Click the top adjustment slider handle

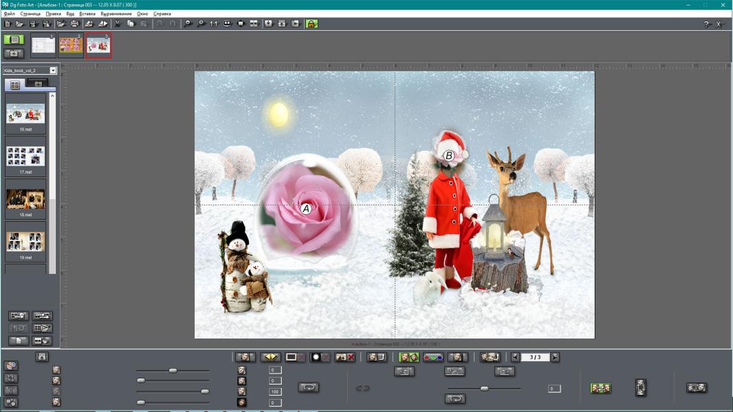173,371
